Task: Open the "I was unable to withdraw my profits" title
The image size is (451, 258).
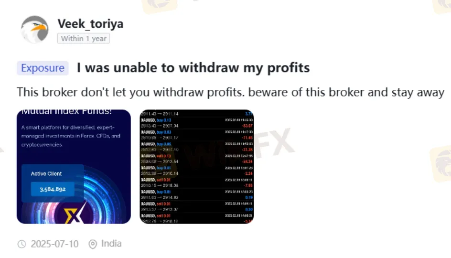Action: click(x=193, y=68)
